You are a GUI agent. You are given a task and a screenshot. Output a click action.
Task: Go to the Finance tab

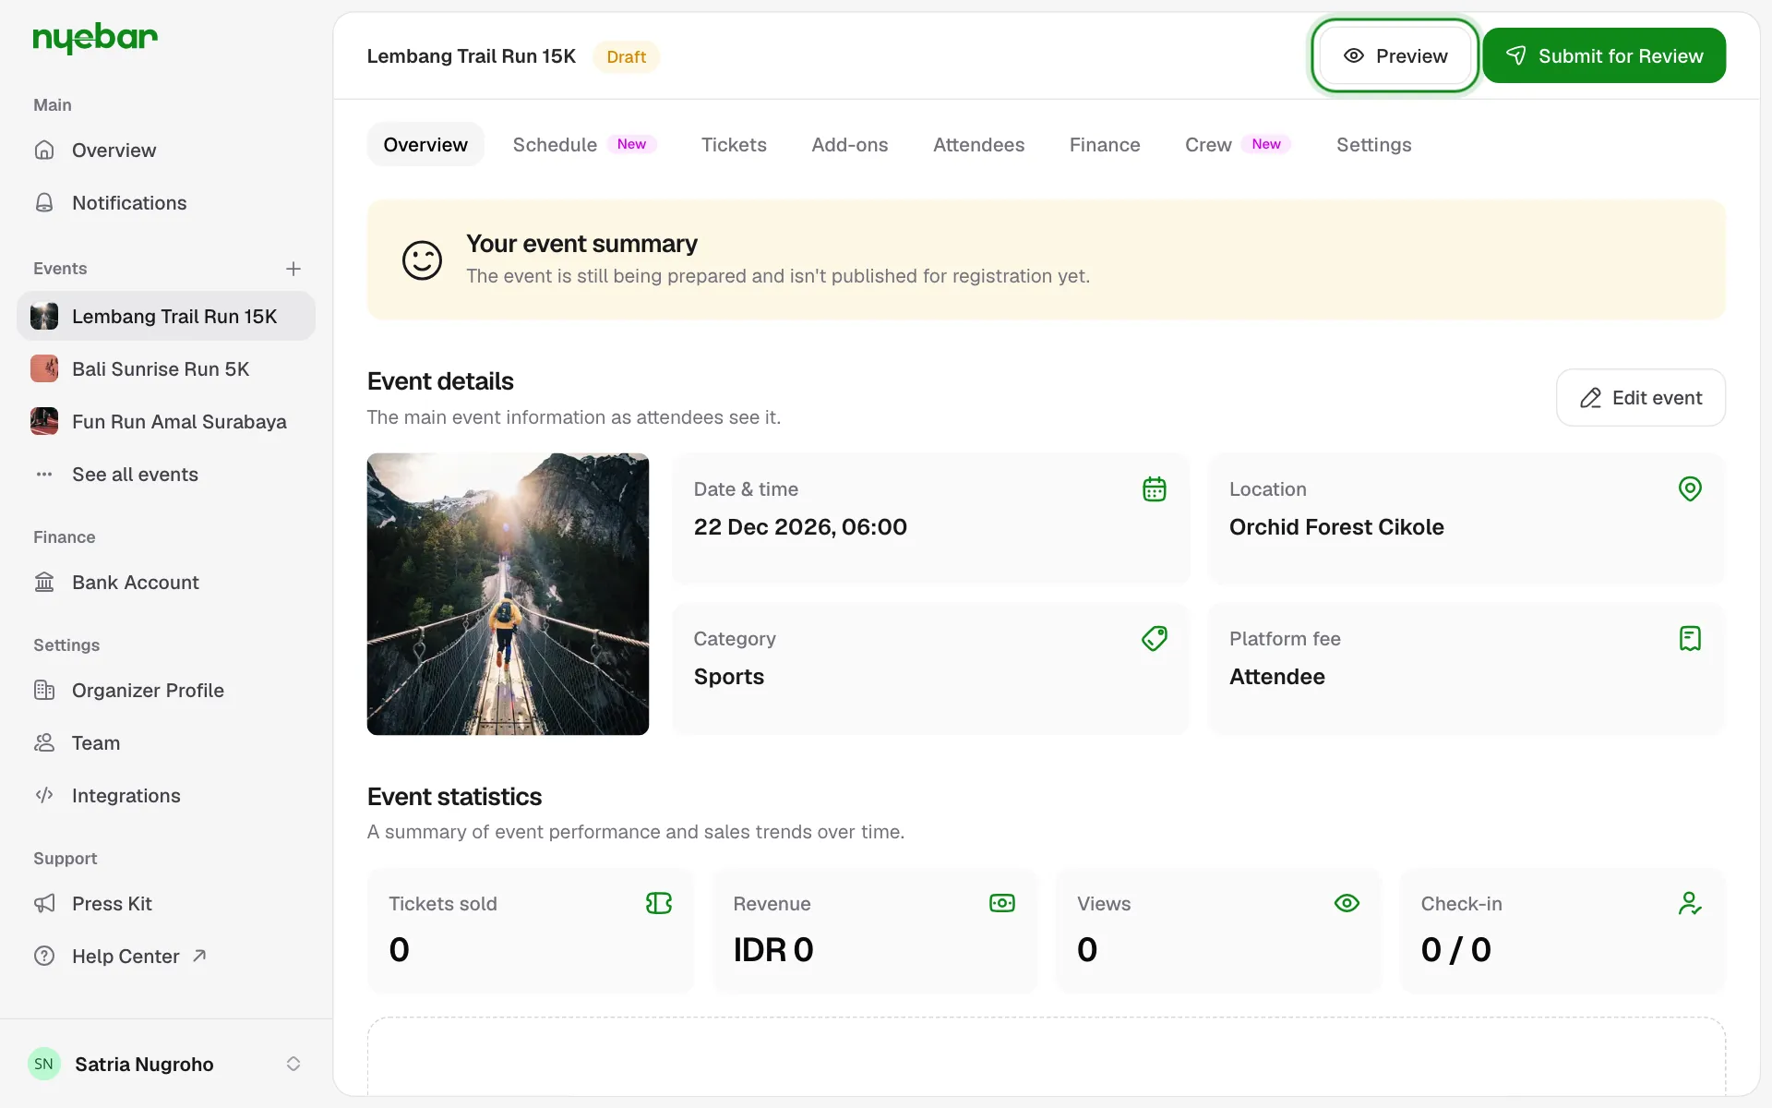(1105, 145)
